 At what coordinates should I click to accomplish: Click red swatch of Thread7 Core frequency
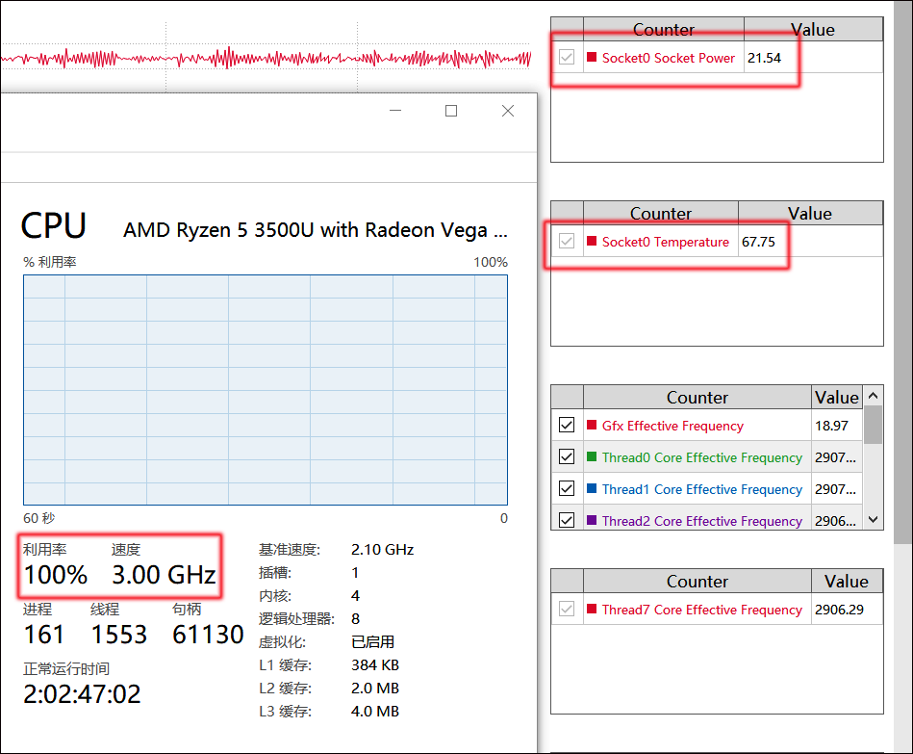point(592,609)
